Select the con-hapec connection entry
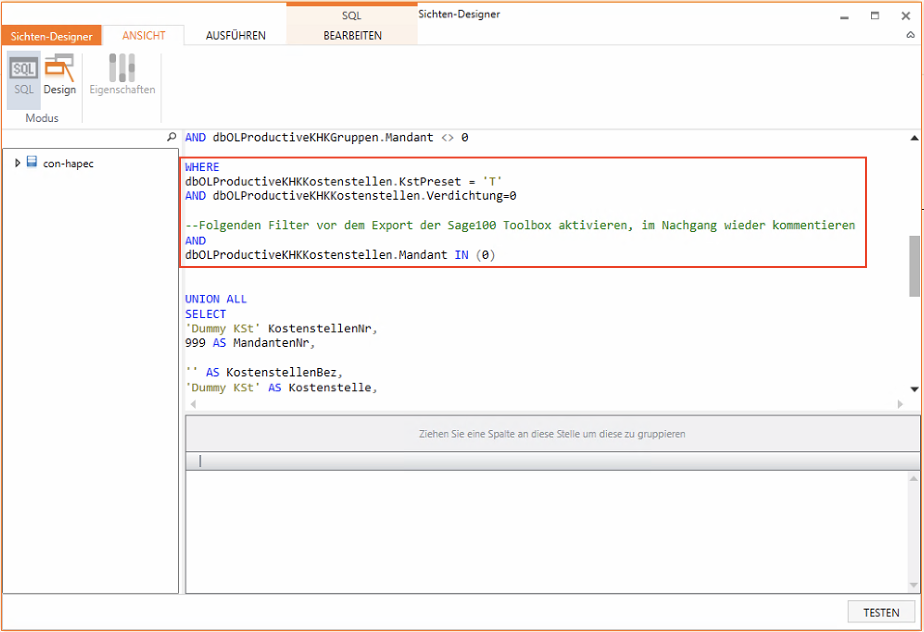This screenshot has height=632, width=924. tap(68, 164)
